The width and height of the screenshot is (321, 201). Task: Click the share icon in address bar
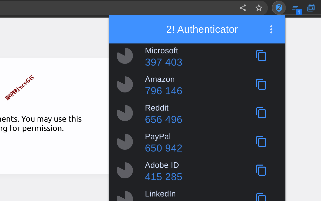point(243,8)
